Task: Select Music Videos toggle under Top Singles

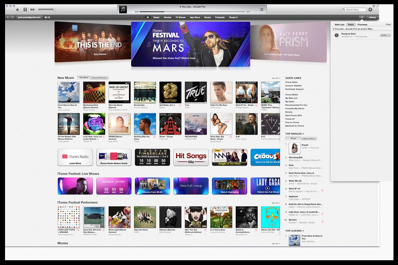Action: [309, 138]
